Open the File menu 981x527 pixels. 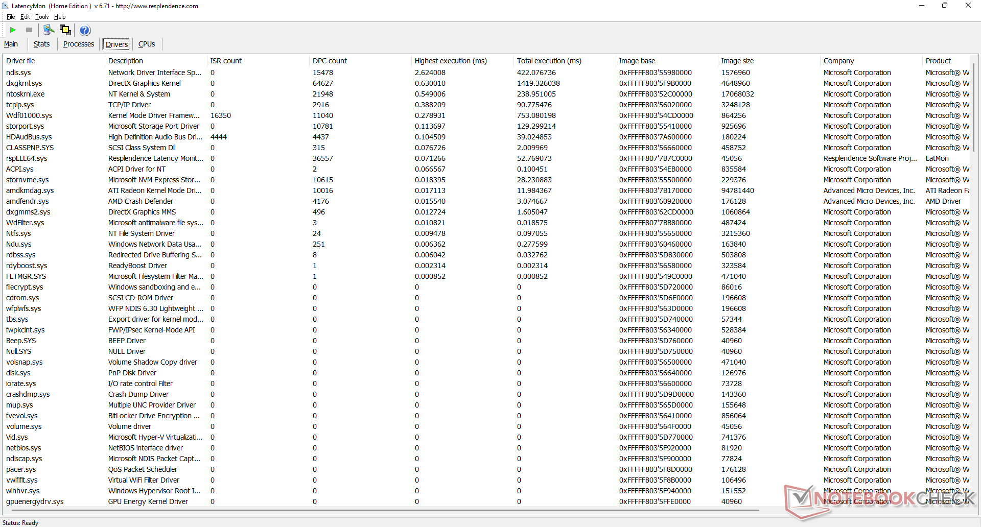click(x=11, y=17)
